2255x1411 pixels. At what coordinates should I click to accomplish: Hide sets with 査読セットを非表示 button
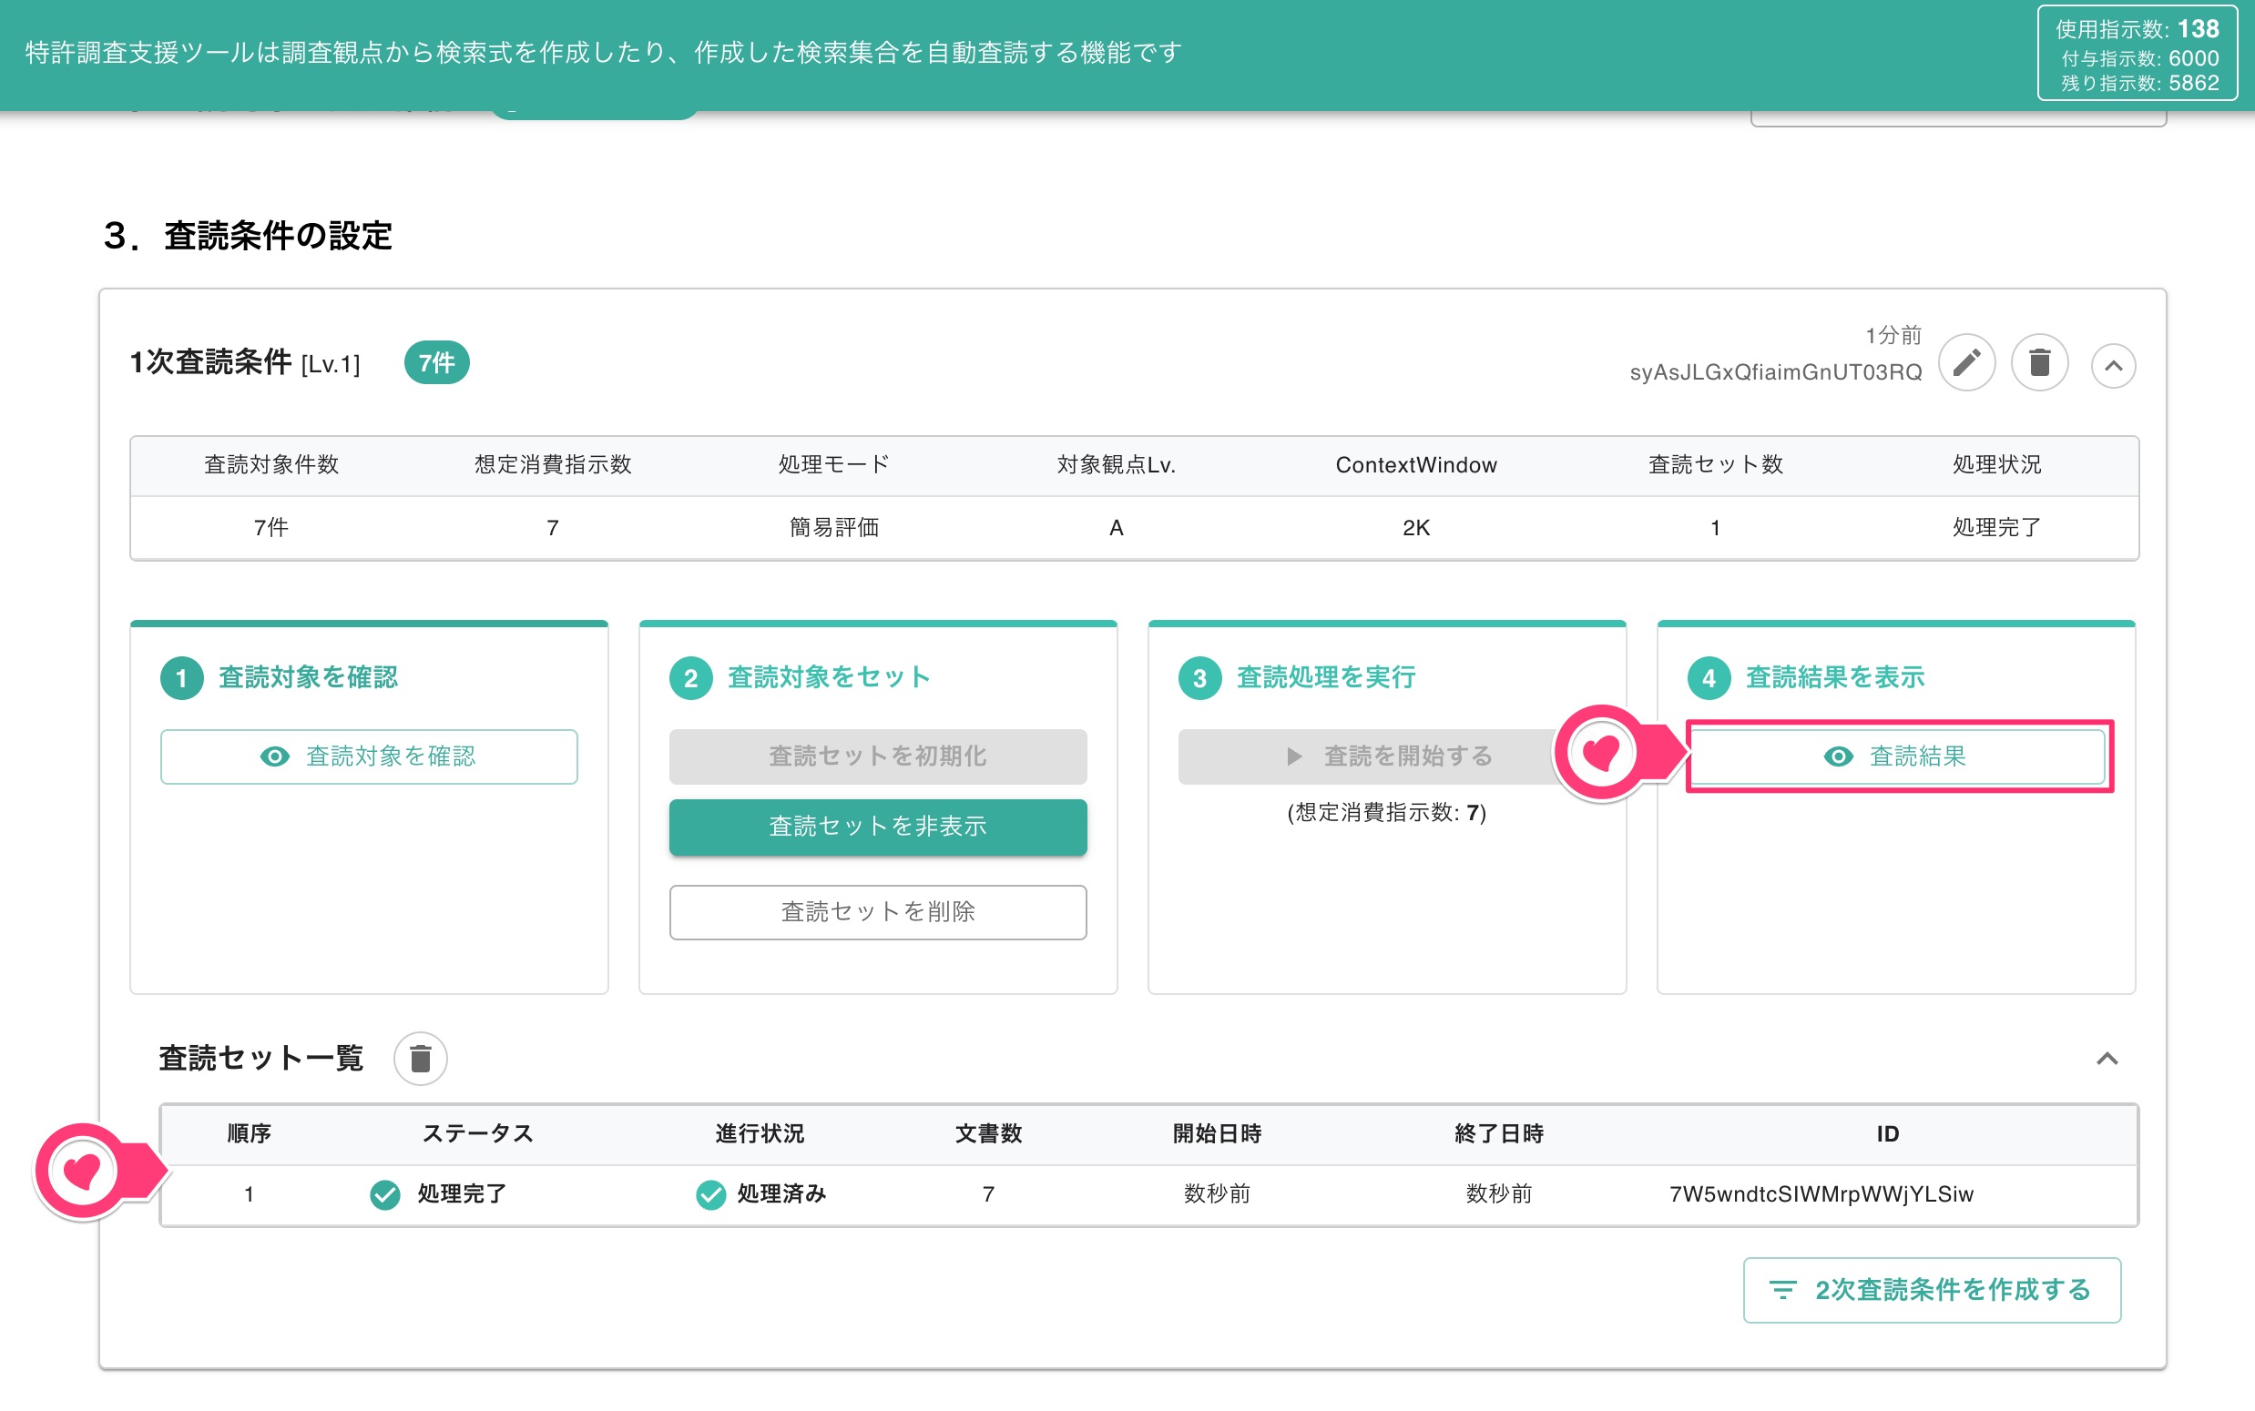(x=877, y=827)
